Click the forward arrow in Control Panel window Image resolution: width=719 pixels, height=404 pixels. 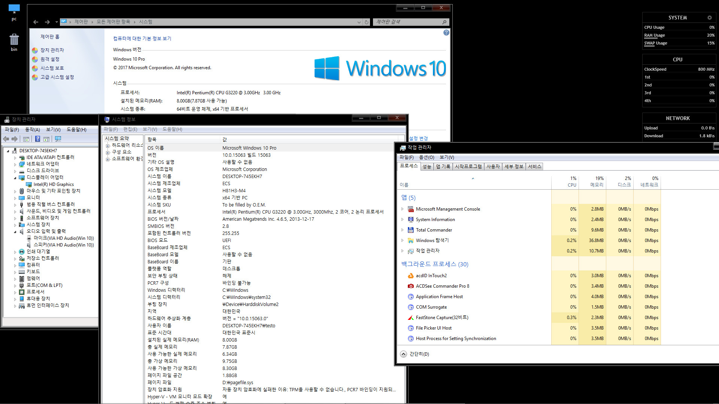pos(47,22)
